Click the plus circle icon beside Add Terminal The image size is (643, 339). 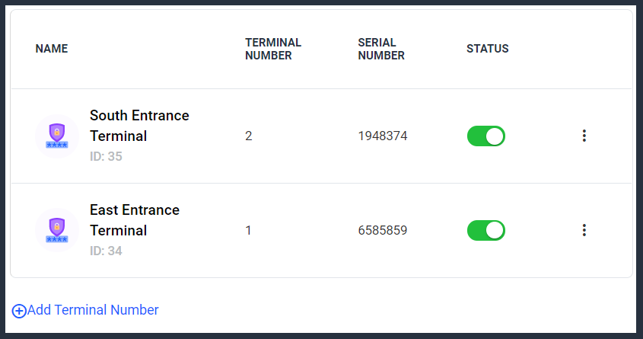click(19, 311)
